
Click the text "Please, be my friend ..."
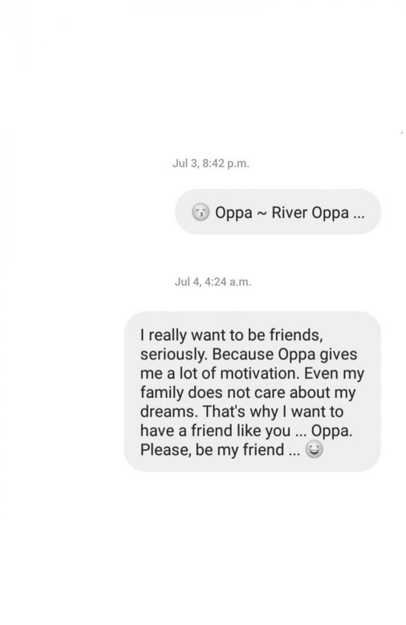click(220, 450)
